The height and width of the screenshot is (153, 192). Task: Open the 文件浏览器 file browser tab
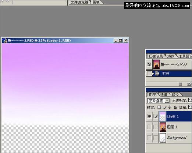click(79, 2)
